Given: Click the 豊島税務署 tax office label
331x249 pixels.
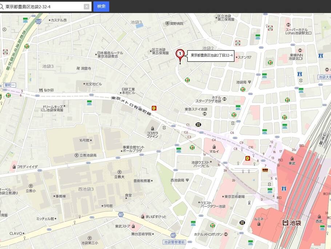Looking at the screenshot, I should point(142,181).
